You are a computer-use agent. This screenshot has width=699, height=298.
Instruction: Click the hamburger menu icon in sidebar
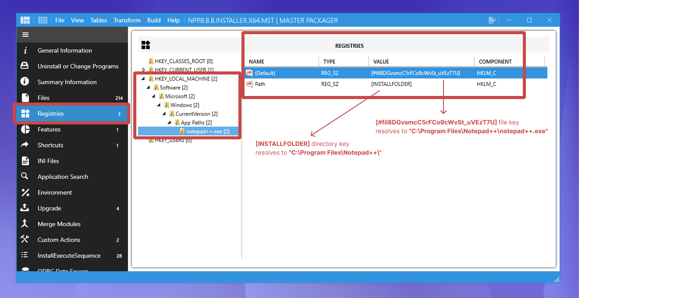(25, 35)
